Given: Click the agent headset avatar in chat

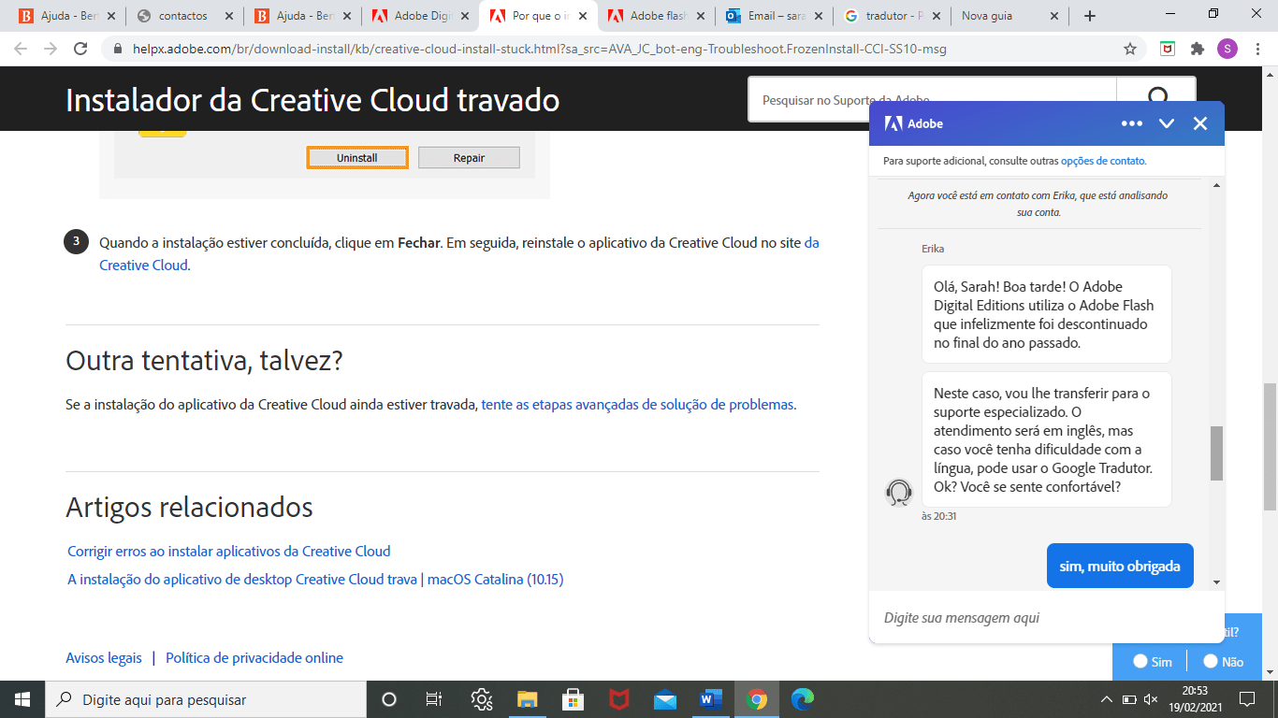Looking at the screenshot, I should [x=899, y=492].
